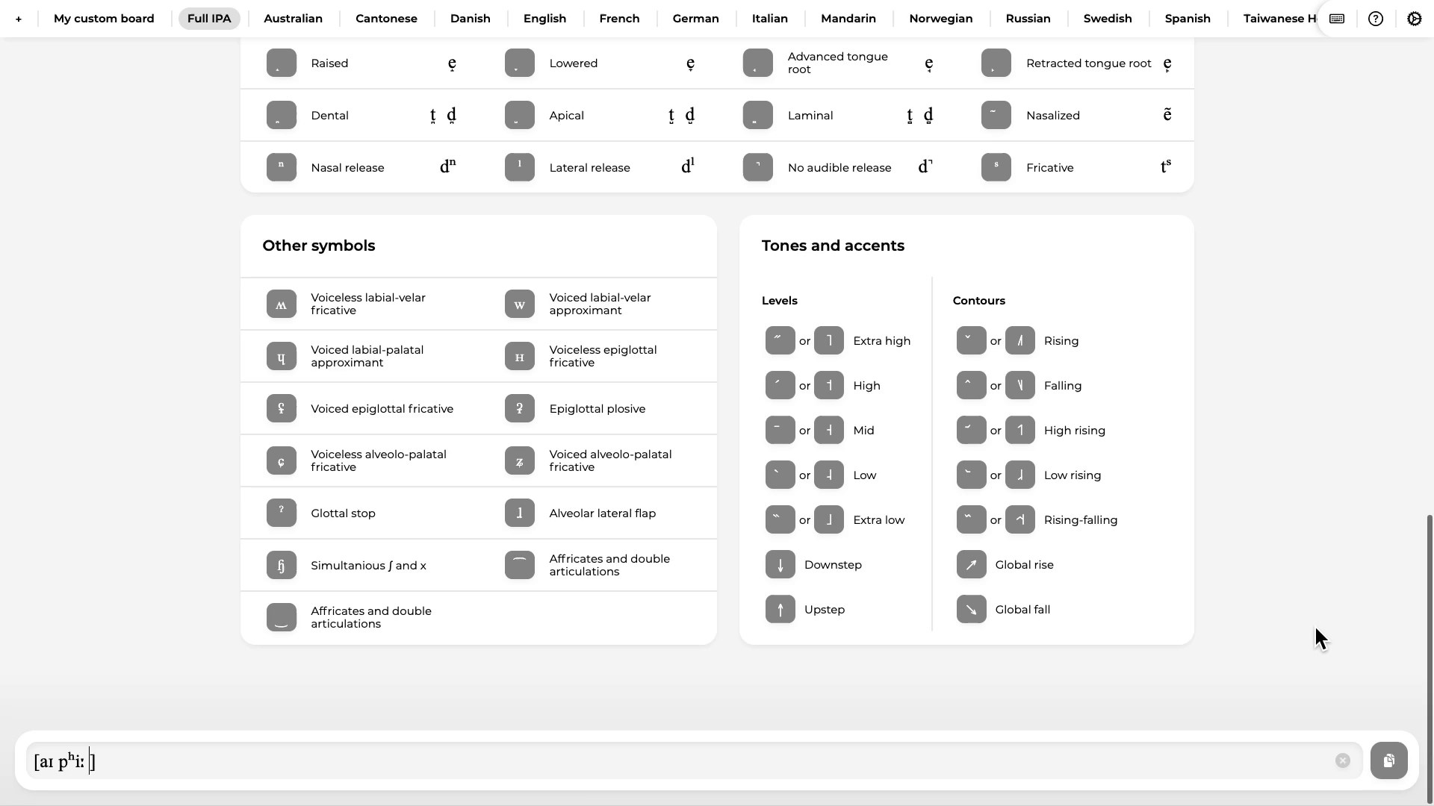
Task: Click the copy to clipboard icon
Action: (x=1388, y=760)
